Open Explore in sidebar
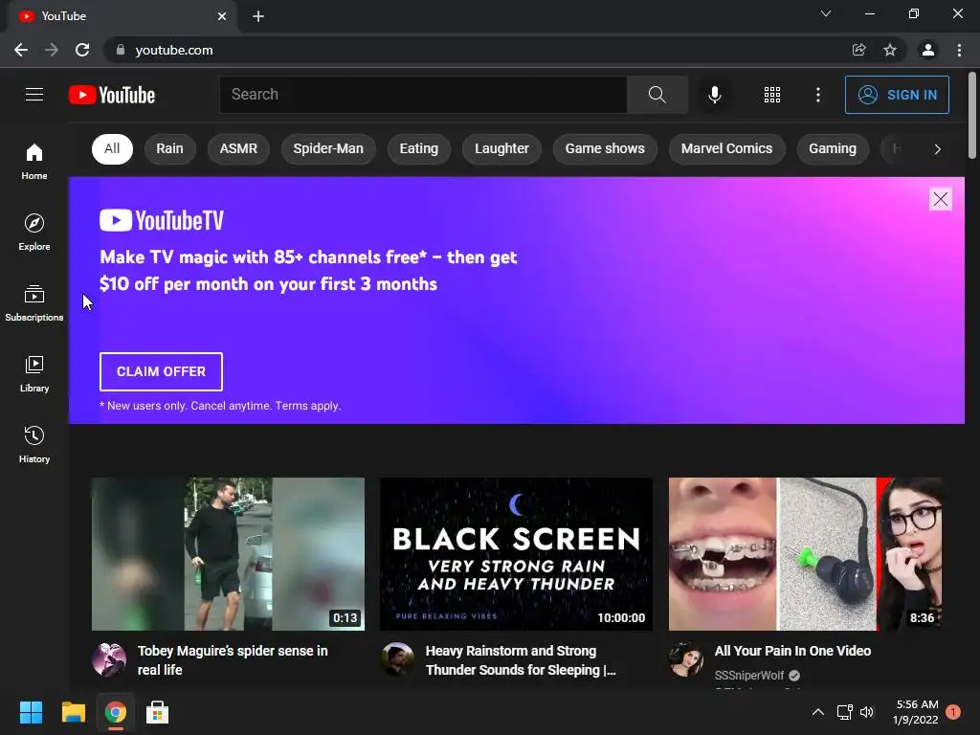Viewport: 980px width, 735px height. point(34,232)
